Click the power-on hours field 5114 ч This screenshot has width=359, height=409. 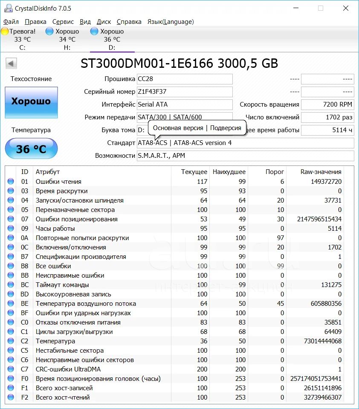[327, 130]
